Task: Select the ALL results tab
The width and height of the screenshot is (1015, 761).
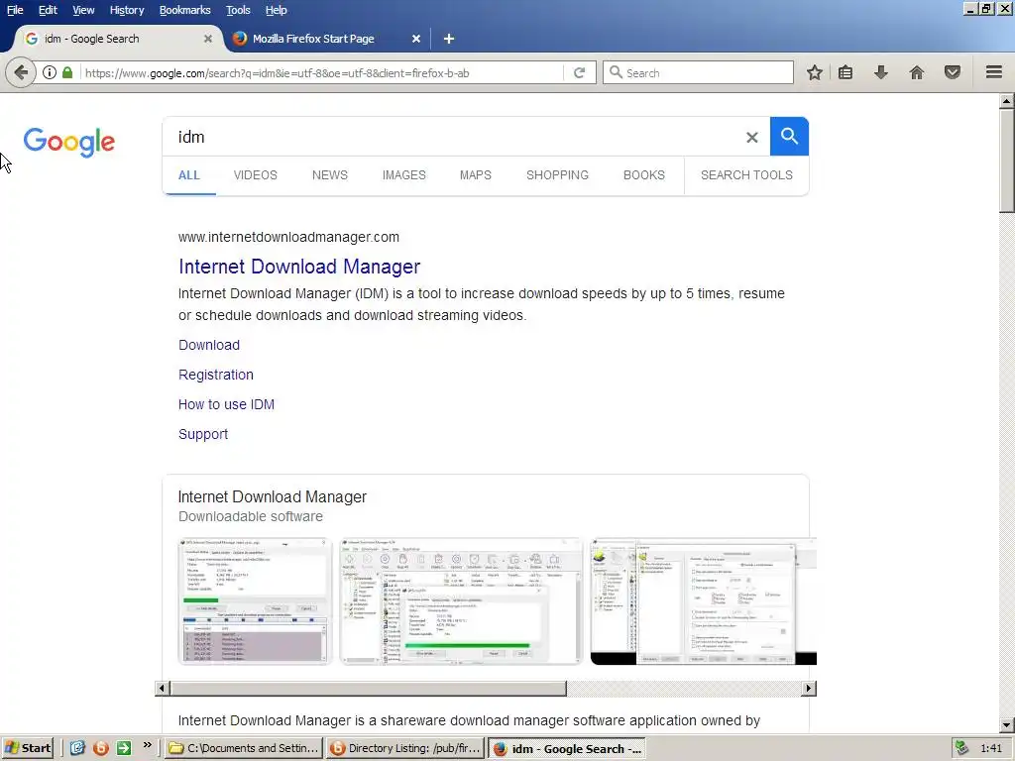Action: [189, 175]
